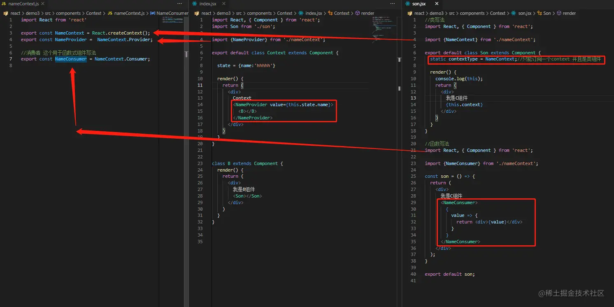Viewport: 614px width, 307px height.
Task: Click '{this.context}' in son.jsx code
Action: click(464, 105)
